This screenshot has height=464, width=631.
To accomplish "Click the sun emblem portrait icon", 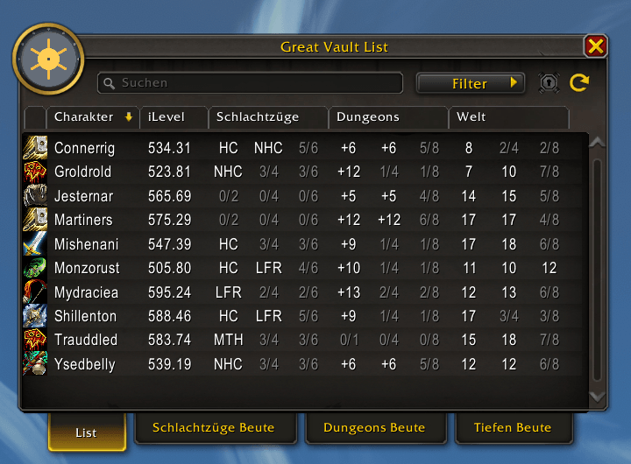I will pos(48,60).
